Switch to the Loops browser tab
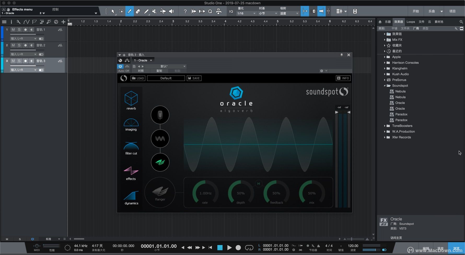This screenshot has width=465, height=255. tap(410, 22)
